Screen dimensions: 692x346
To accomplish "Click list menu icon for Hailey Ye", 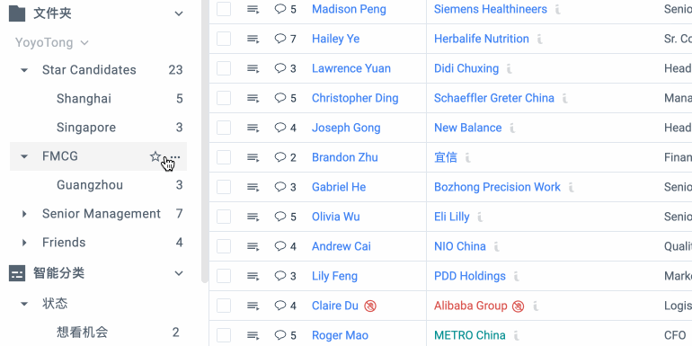I will point(253,39).
